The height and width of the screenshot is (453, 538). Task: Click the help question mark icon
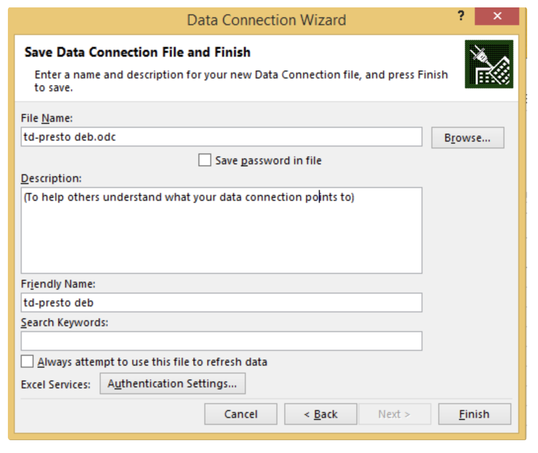(461, 16)
